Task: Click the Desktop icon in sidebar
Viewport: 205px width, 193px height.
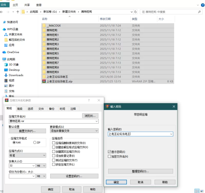Action: (6, 70)
